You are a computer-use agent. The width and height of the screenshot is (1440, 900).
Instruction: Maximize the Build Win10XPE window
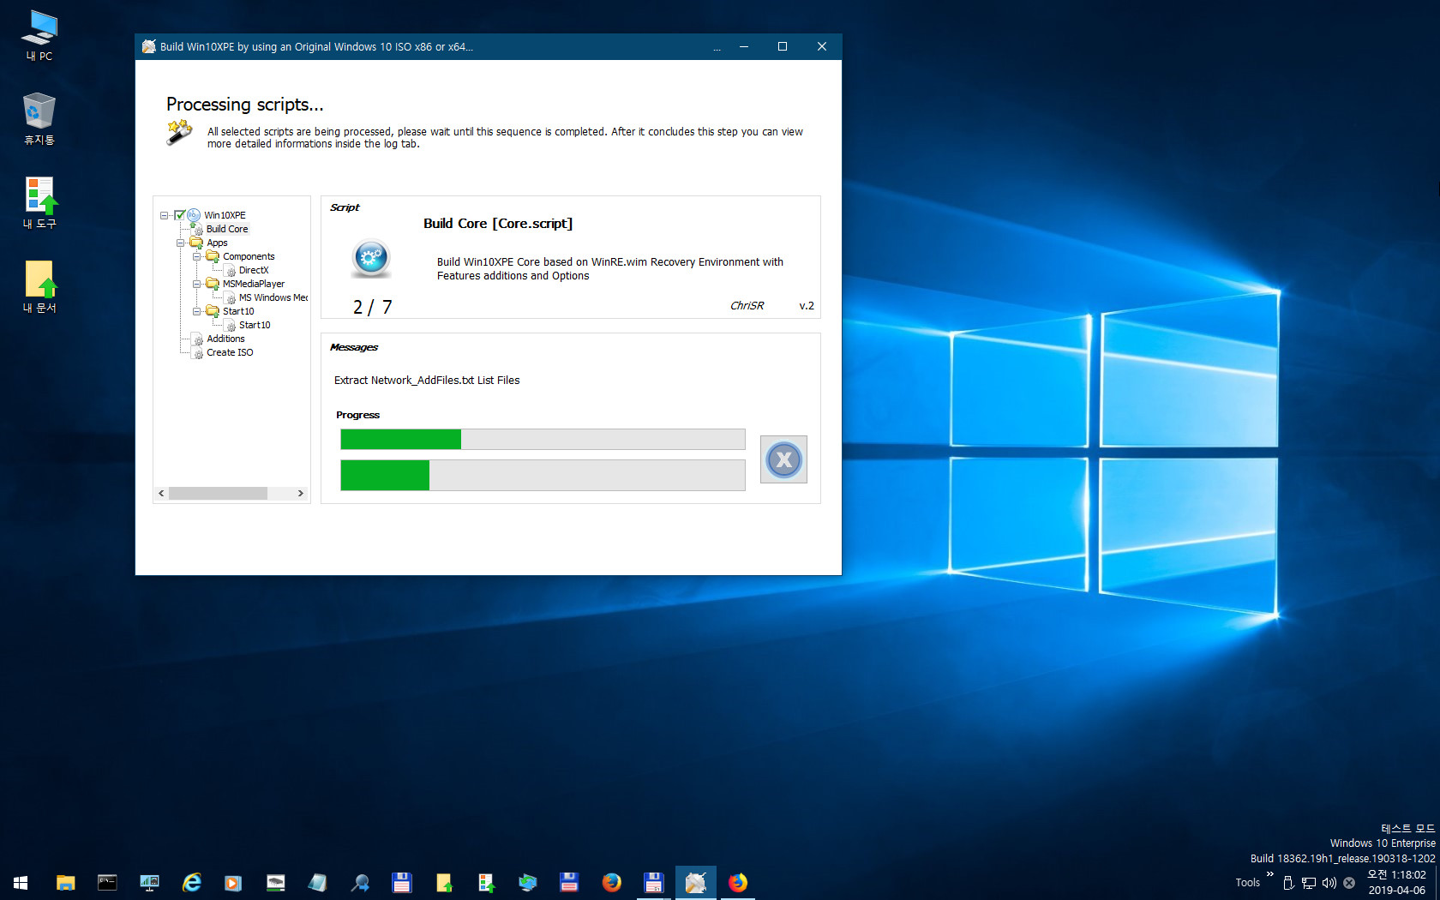point(783,47)
